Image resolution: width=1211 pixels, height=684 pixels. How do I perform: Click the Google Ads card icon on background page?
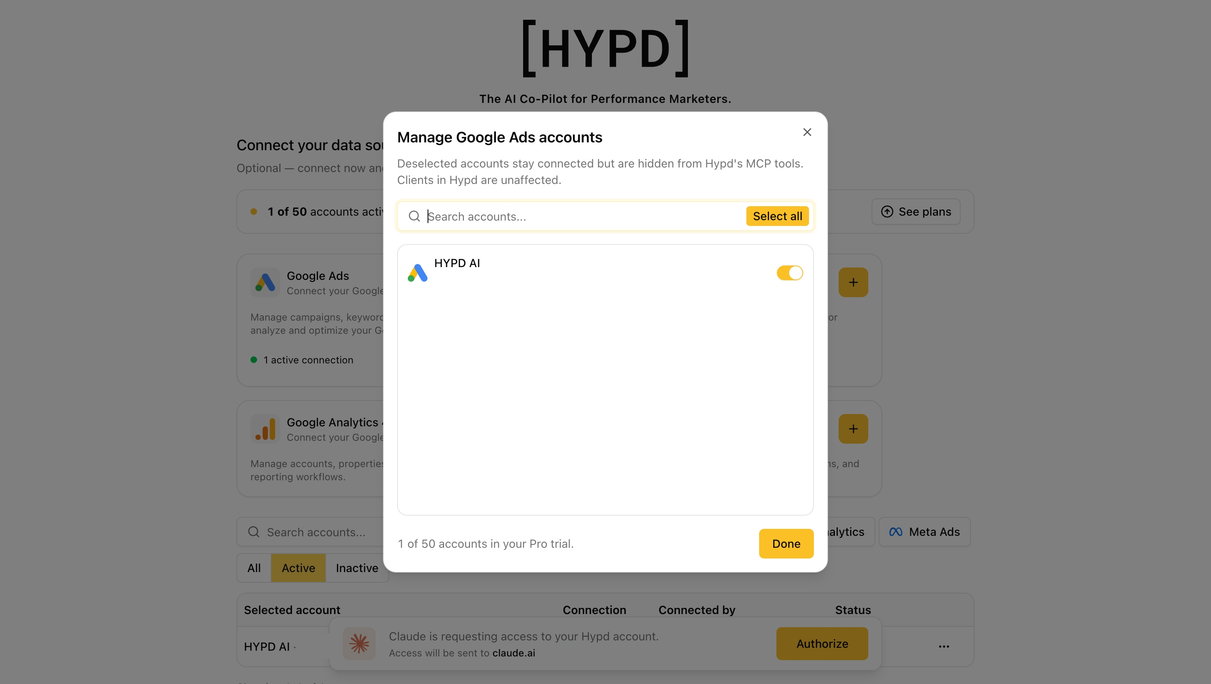[265, 282]
